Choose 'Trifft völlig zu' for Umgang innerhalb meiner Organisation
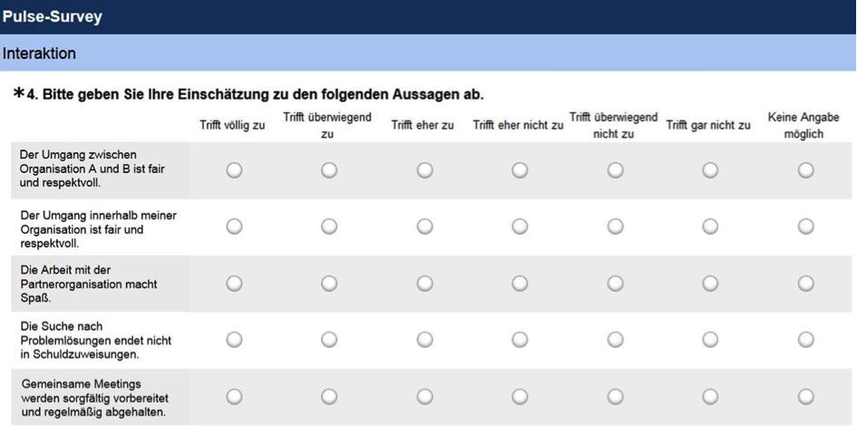This screenshot has width=857, height=426. coord(234,226)
